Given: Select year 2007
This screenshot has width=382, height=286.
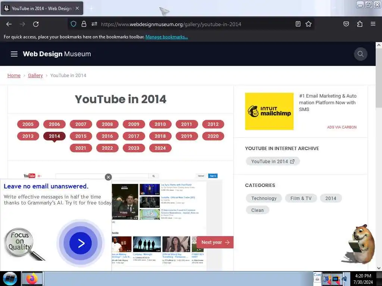Looking at the screenshot, I should tap(81, 124).
